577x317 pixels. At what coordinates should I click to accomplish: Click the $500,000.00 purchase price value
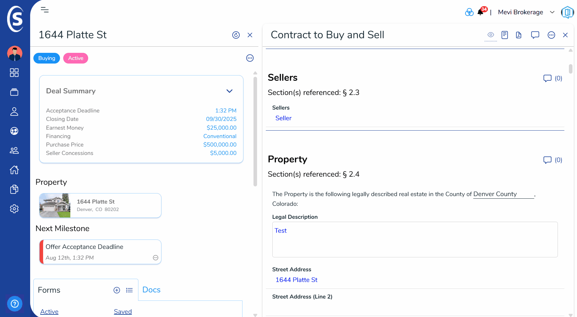(220, 145)
